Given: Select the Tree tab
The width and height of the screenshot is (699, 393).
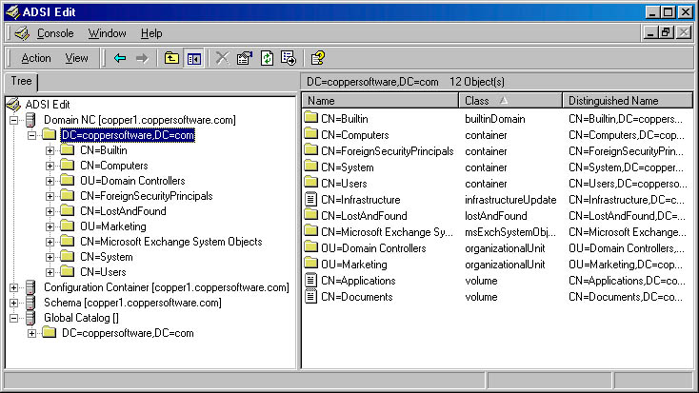Looking at the screenshot, I should tap(21, 81).
